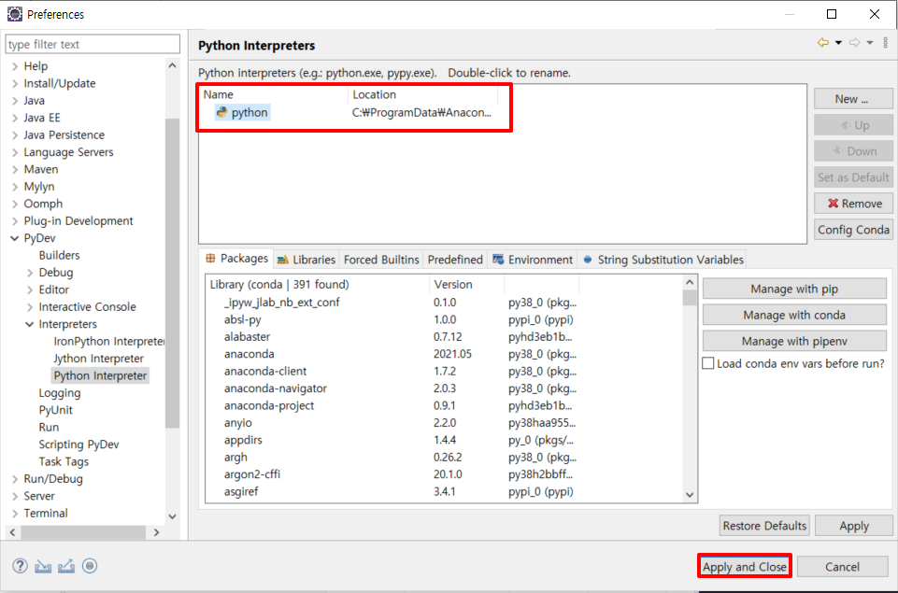
Task: Click the Version column header
Action: 466,285
